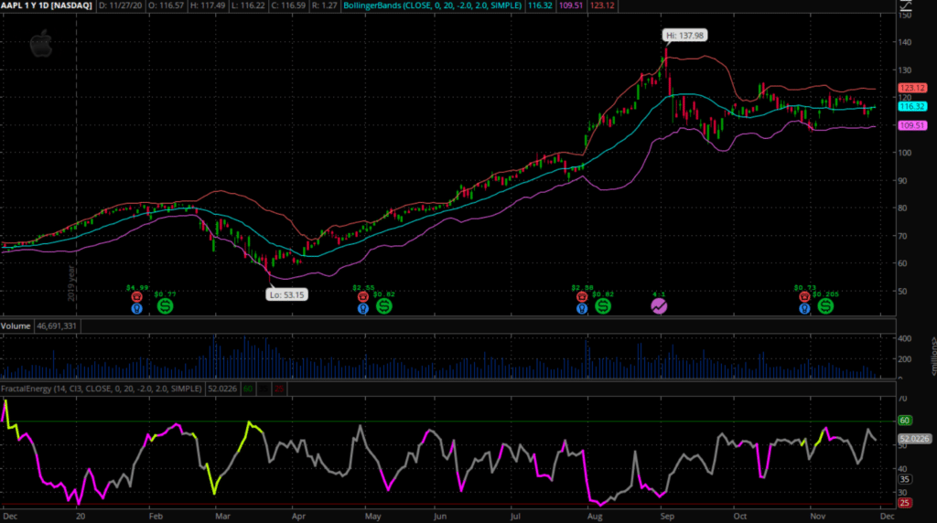Click the BollingerBands study label

click(433, 5)
